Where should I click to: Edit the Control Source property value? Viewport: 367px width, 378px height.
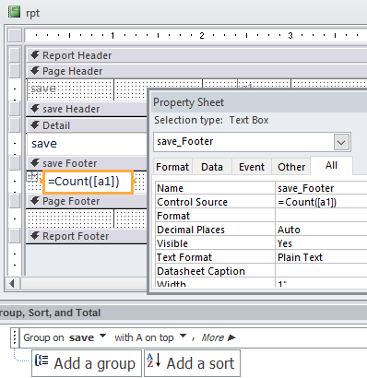(321, 202)
